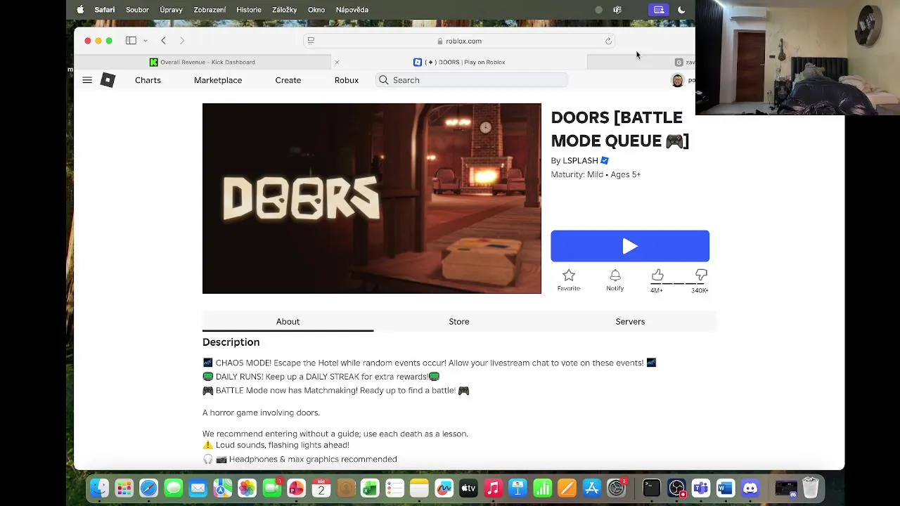Open Messages from the dock

click(x=173, y=488)
